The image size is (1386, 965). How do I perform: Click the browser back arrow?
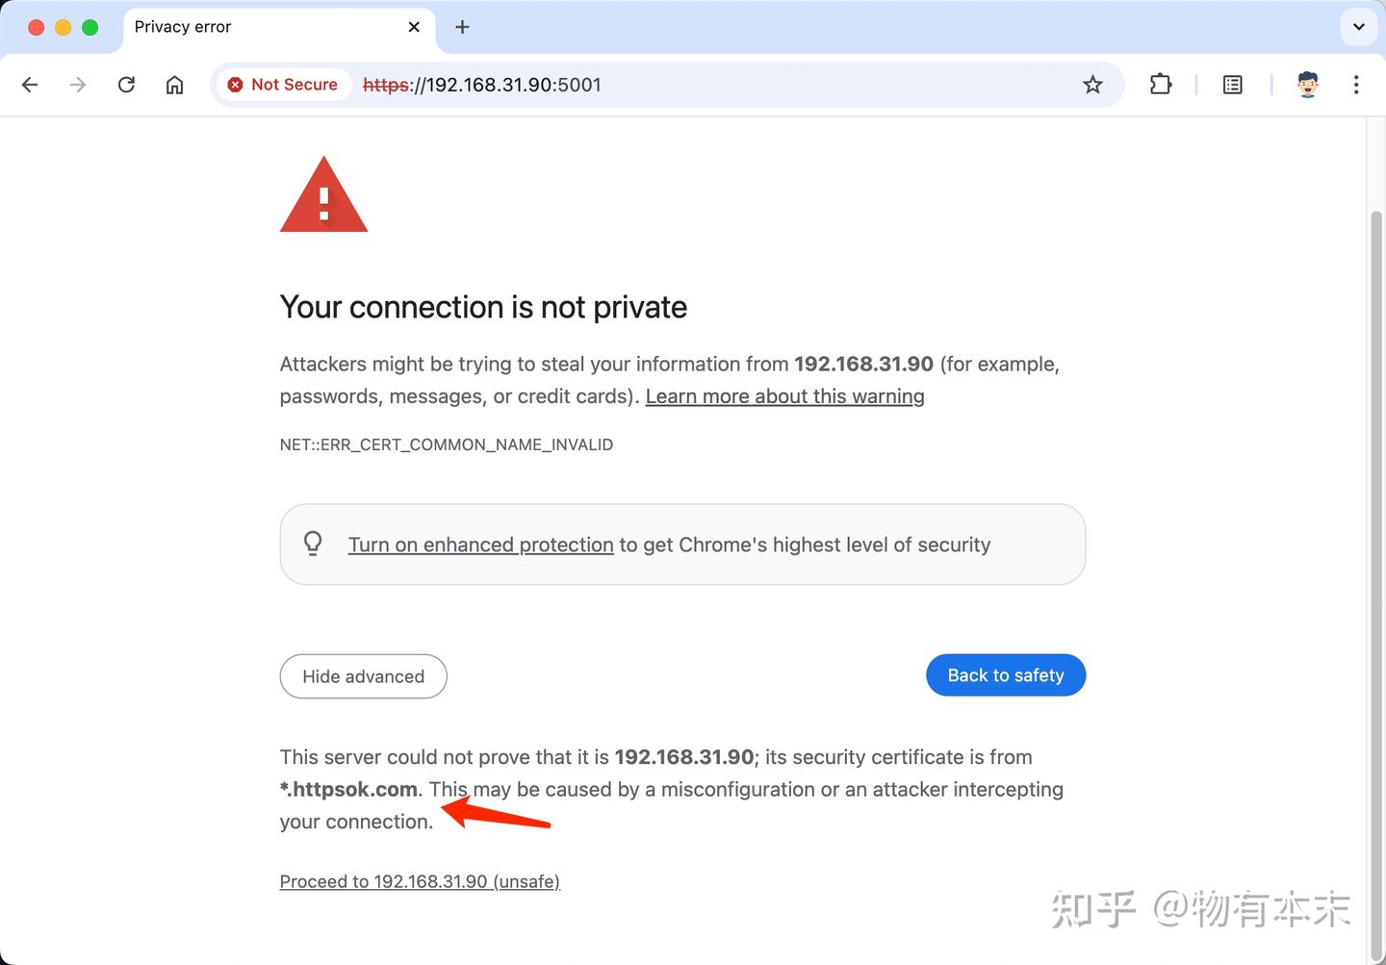[30, 85]
